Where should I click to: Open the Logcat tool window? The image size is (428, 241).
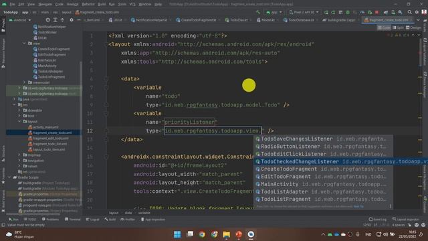point(92,220)
